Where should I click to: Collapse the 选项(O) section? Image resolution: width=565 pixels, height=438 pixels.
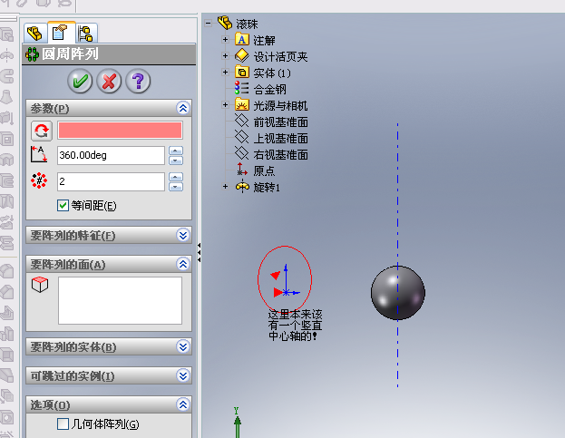(183, 404)
